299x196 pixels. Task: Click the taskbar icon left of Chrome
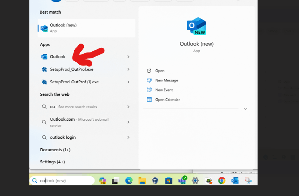click(209, 180)
